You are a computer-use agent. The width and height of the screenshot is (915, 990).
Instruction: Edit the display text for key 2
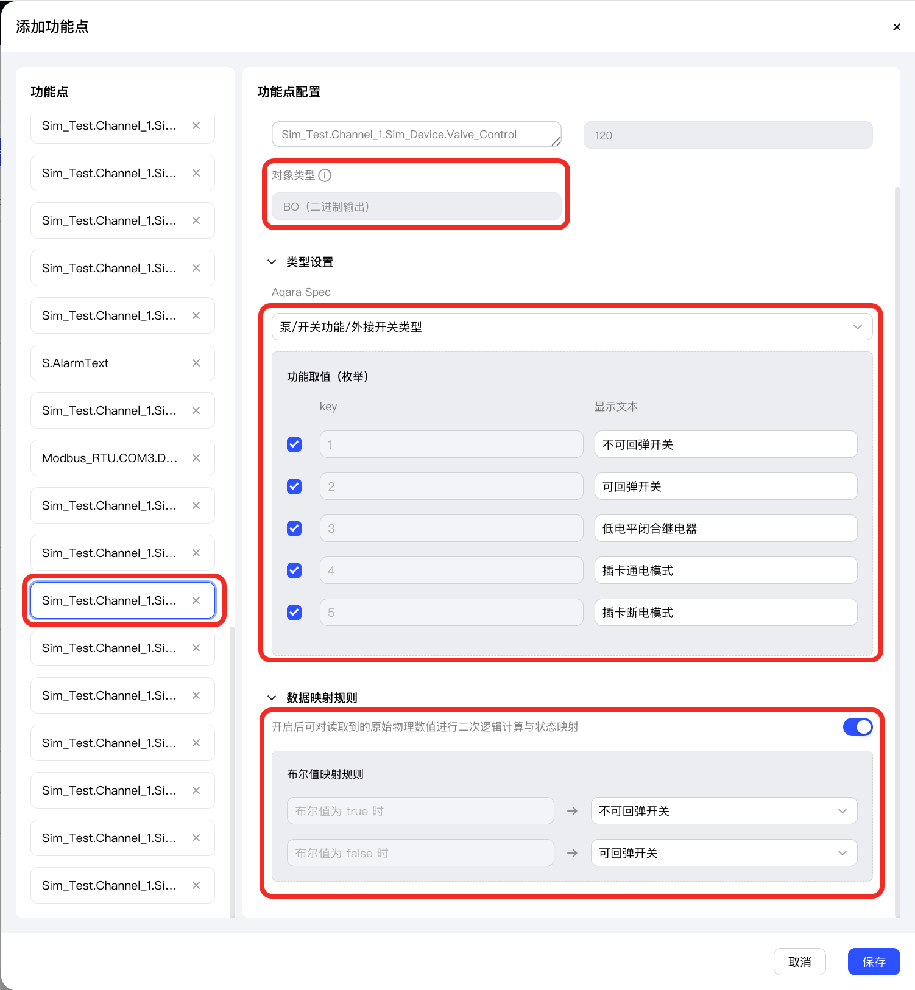(x=726, y=486)
